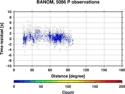This screenshot has width=125, height=94.
Task: Click x-axis tick label "180"
Action: [122, 70]
